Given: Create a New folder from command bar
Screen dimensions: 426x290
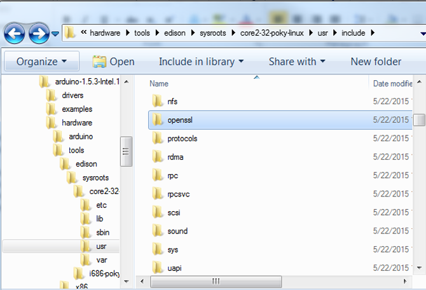Looking at the screenshot, I should click(x=376, y=62).
